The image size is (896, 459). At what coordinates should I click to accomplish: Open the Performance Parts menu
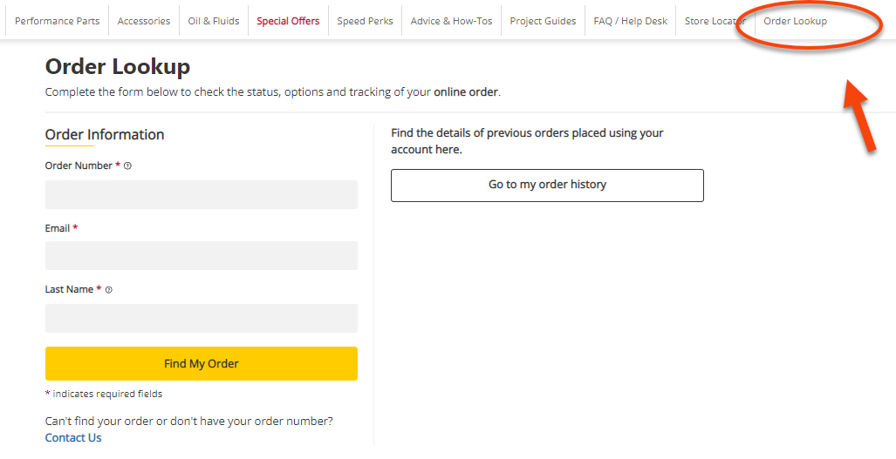pos(57,21)
